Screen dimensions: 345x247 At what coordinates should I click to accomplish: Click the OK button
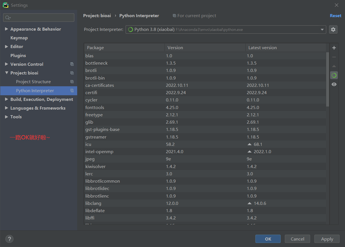268,239
